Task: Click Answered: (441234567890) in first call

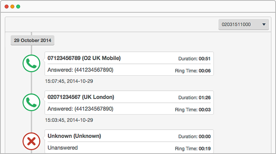Action: [80, 70]
